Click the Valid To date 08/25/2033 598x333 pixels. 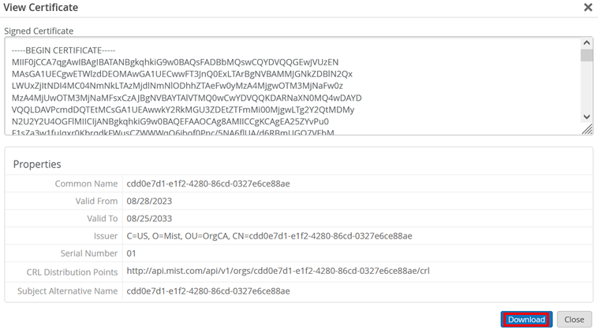149,218
